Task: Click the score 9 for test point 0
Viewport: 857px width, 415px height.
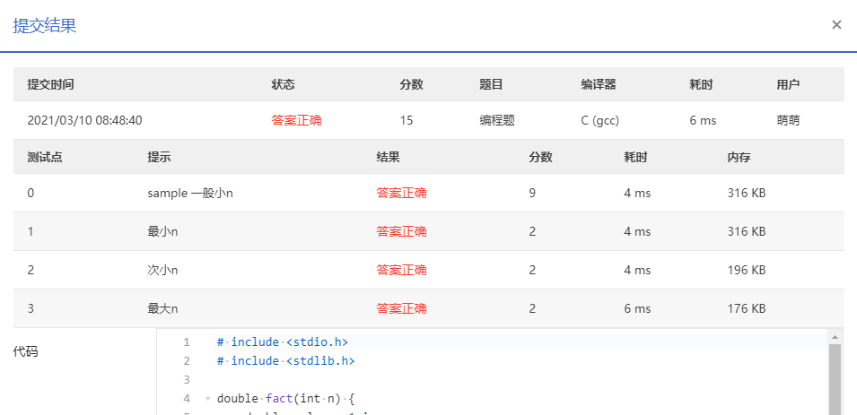Action: pos(532,194)
